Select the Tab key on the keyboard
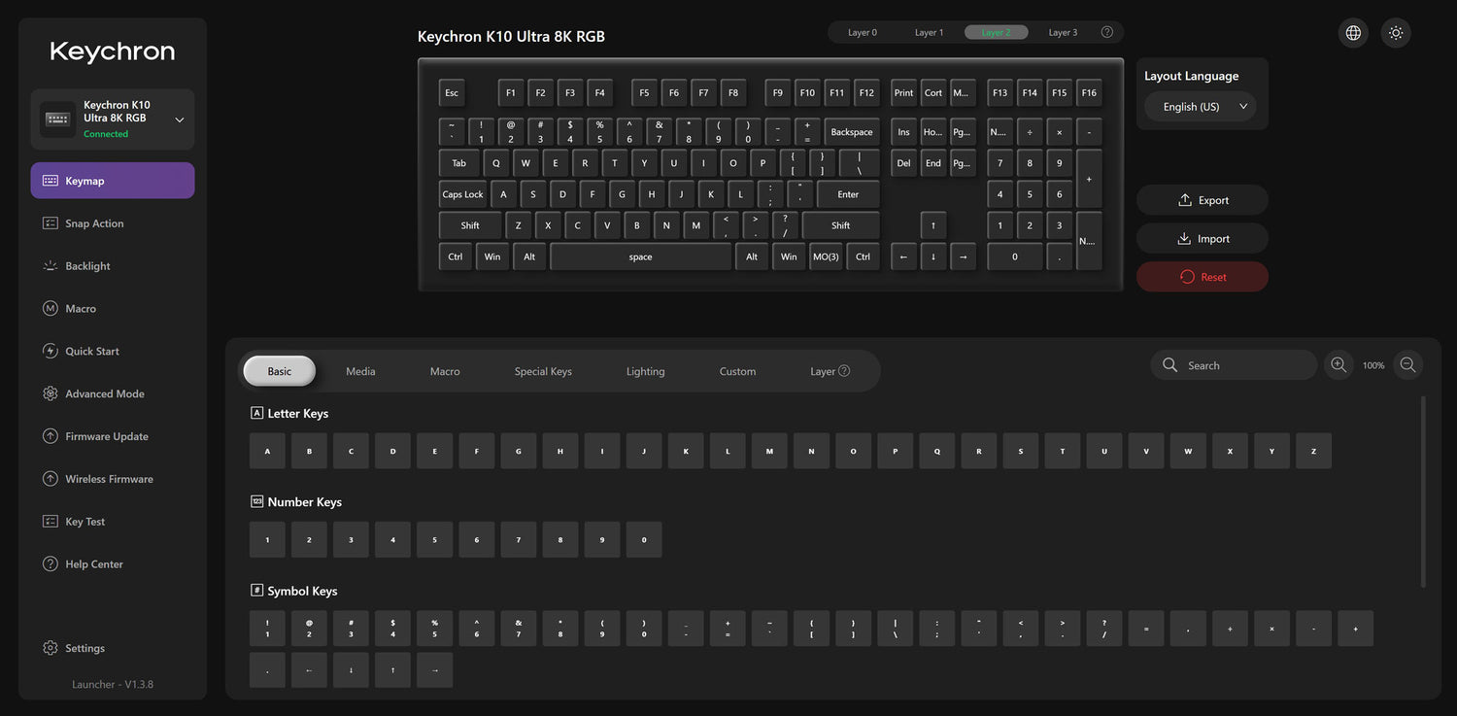This screenshot has height=716, width=1457. pos(458,163)
